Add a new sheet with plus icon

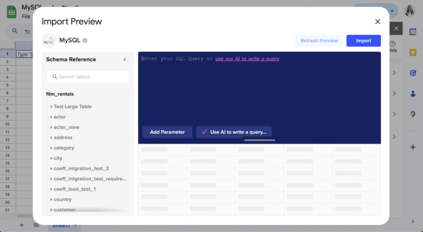[x=21, y=225]
